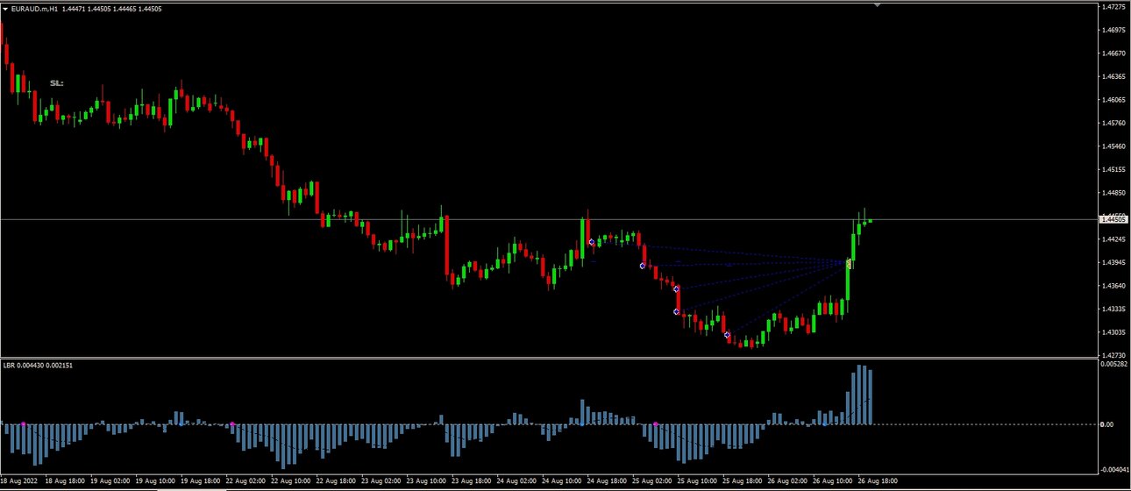Image resolution: width=1131 pixels, height=491 pixels.
Task: Click price level 1.43945 on the scale
Action: 1114,262
